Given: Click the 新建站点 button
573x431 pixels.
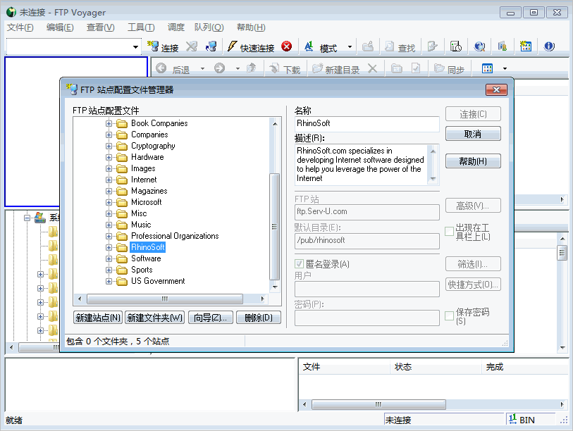Looking at the screenshot, I should click(x=98, y=318).
